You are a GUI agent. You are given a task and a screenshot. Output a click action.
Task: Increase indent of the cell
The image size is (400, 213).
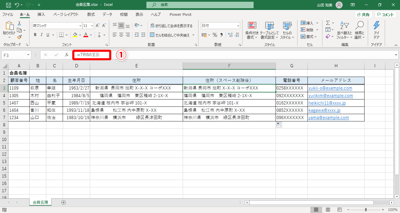(143, 35)
